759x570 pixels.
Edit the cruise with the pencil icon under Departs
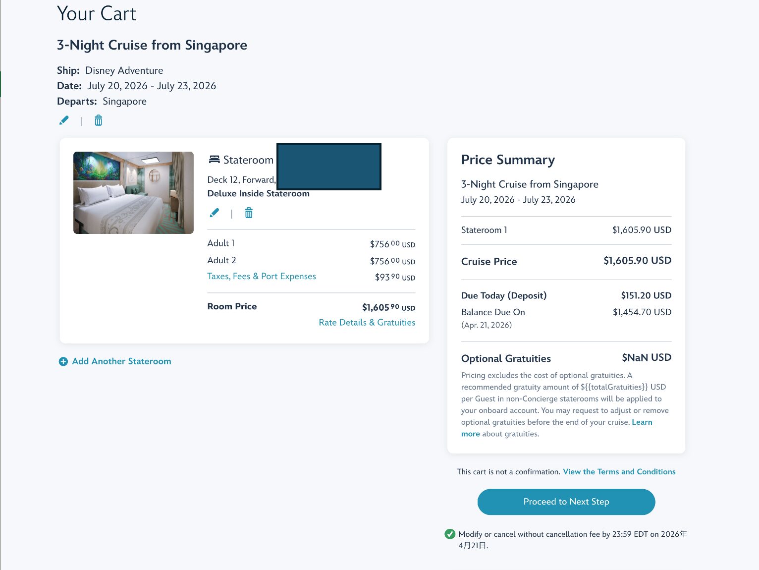tap(64, 120)
